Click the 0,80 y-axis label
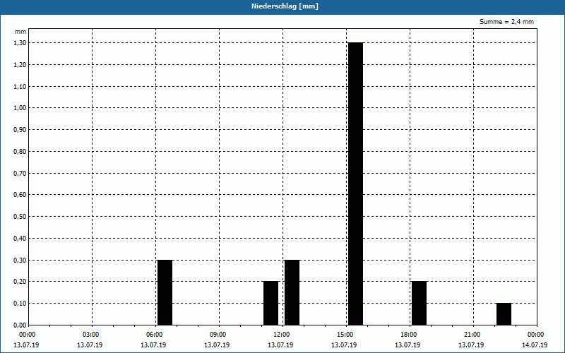 pyautogui.click(x=20, y=152)
